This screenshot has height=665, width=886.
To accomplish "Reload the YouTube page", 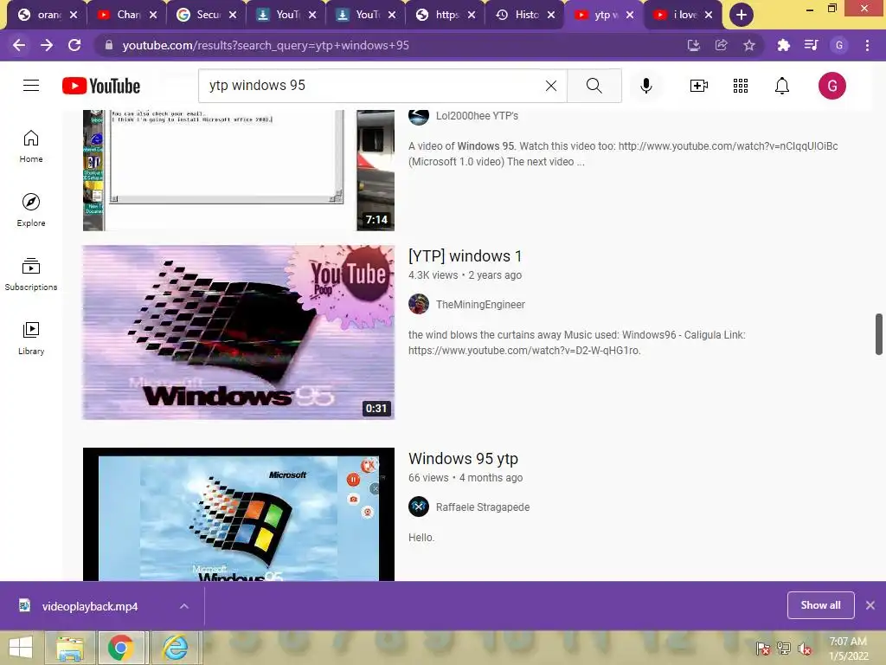I will [x=74, y=45].
